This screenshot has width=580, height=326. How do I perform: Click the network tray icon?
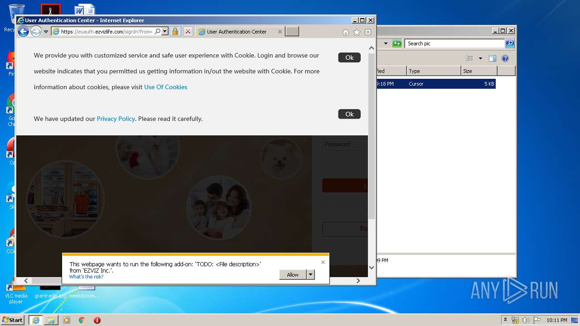click(x=515, y=320)
